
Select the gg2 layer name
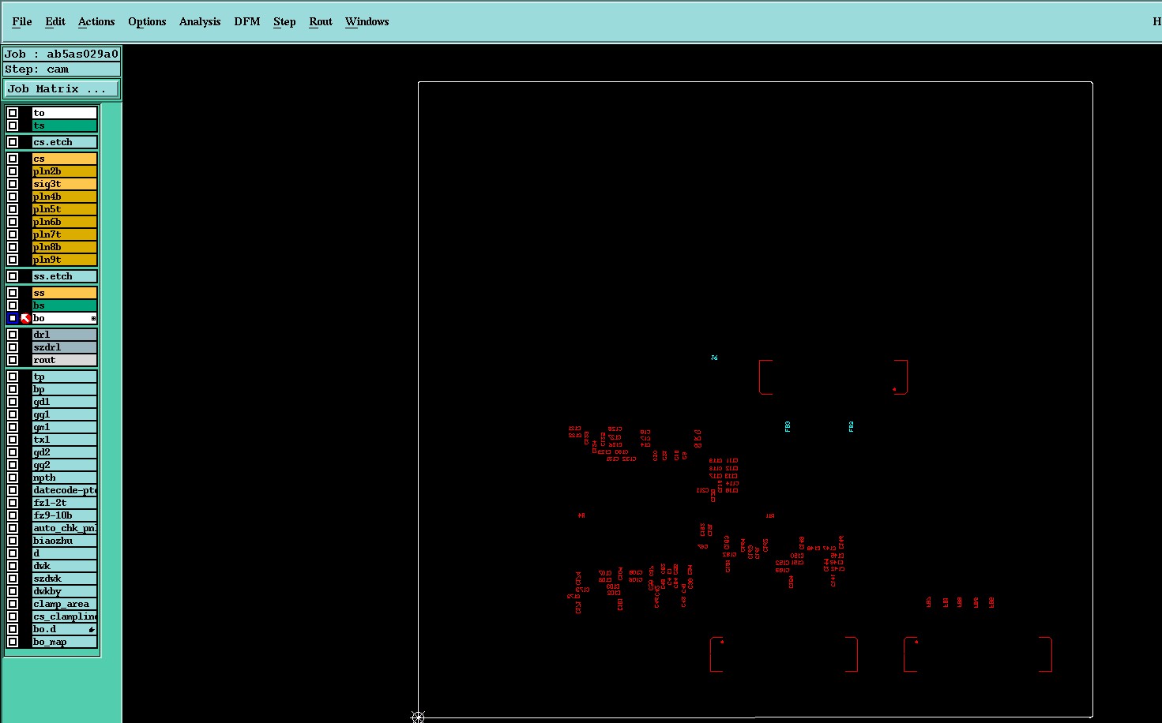click(x=65, y=465)
